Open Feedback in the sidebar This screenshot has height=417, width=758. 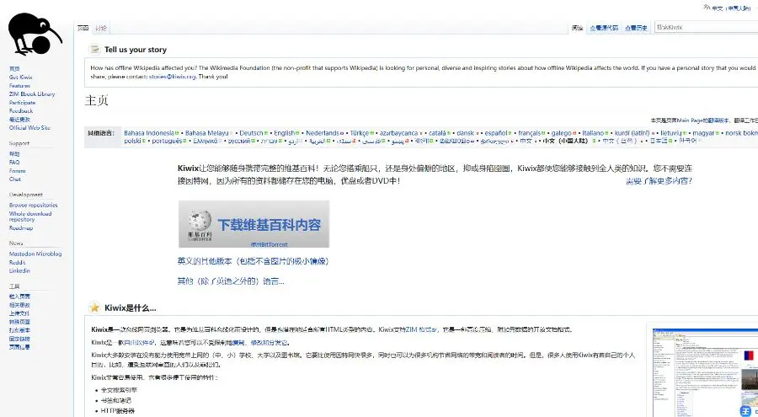pyautogui.click(x=21, y=111)
